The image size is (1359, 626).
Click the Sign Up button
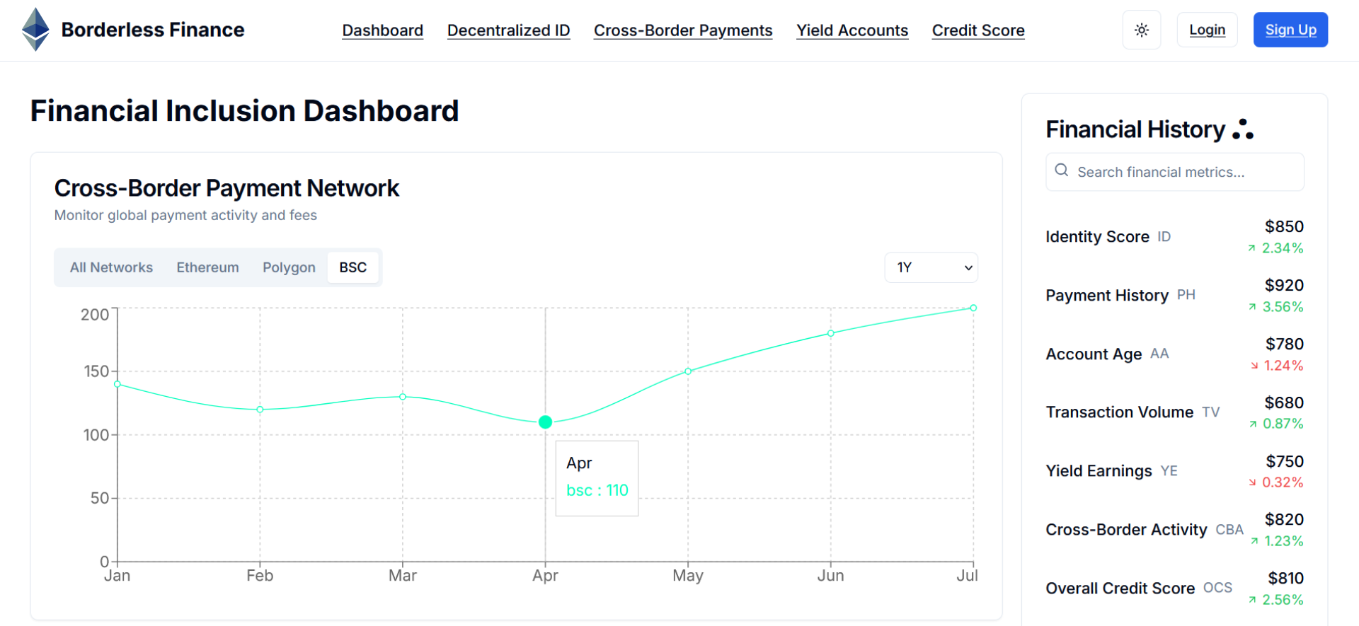(1290, 30)
